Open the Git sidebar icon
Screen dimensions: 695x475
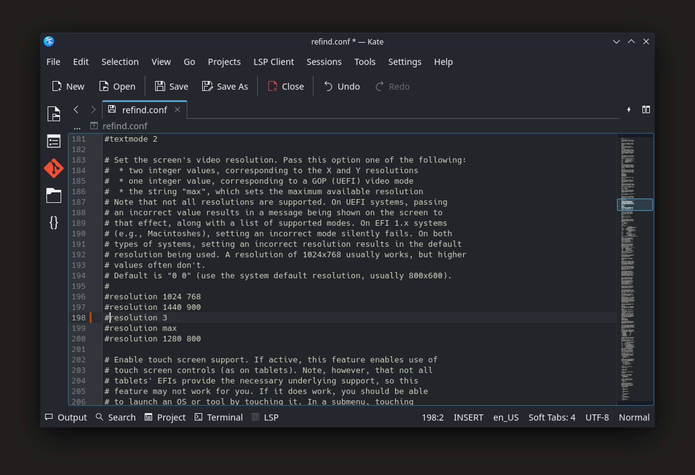53,169
